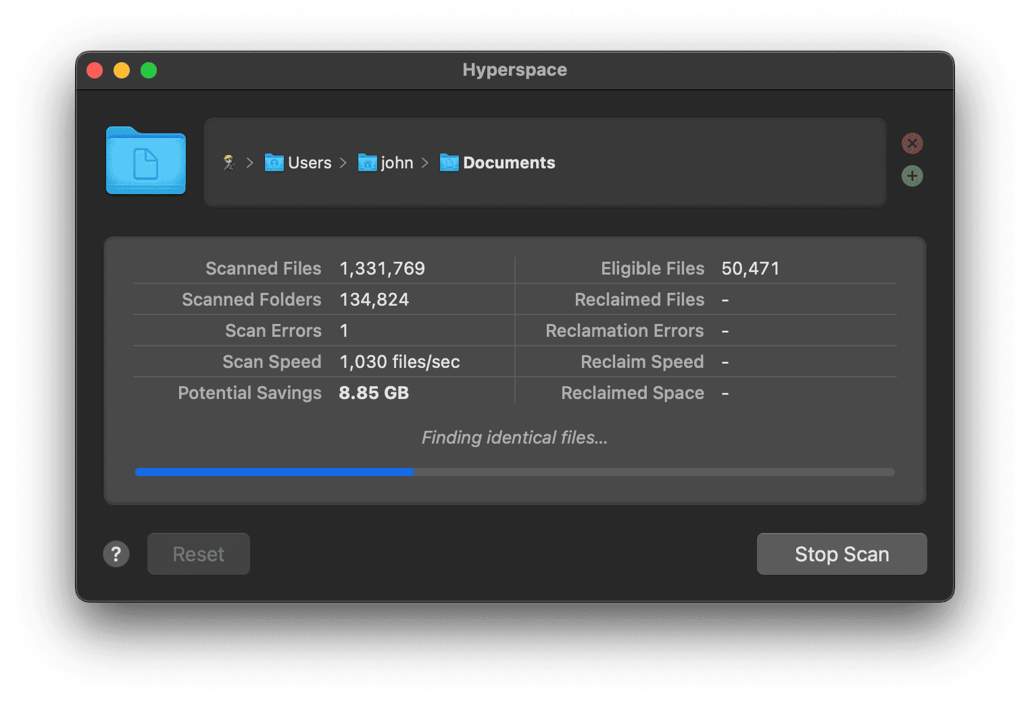Click the 'Reclaim Speed' label
Viewport: 1030px width, 702px height.
(x=642, y=362)
